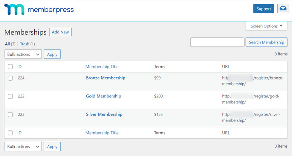Check the Bronze Membership row checkbox
292x156 pixels.
[10, 78]
